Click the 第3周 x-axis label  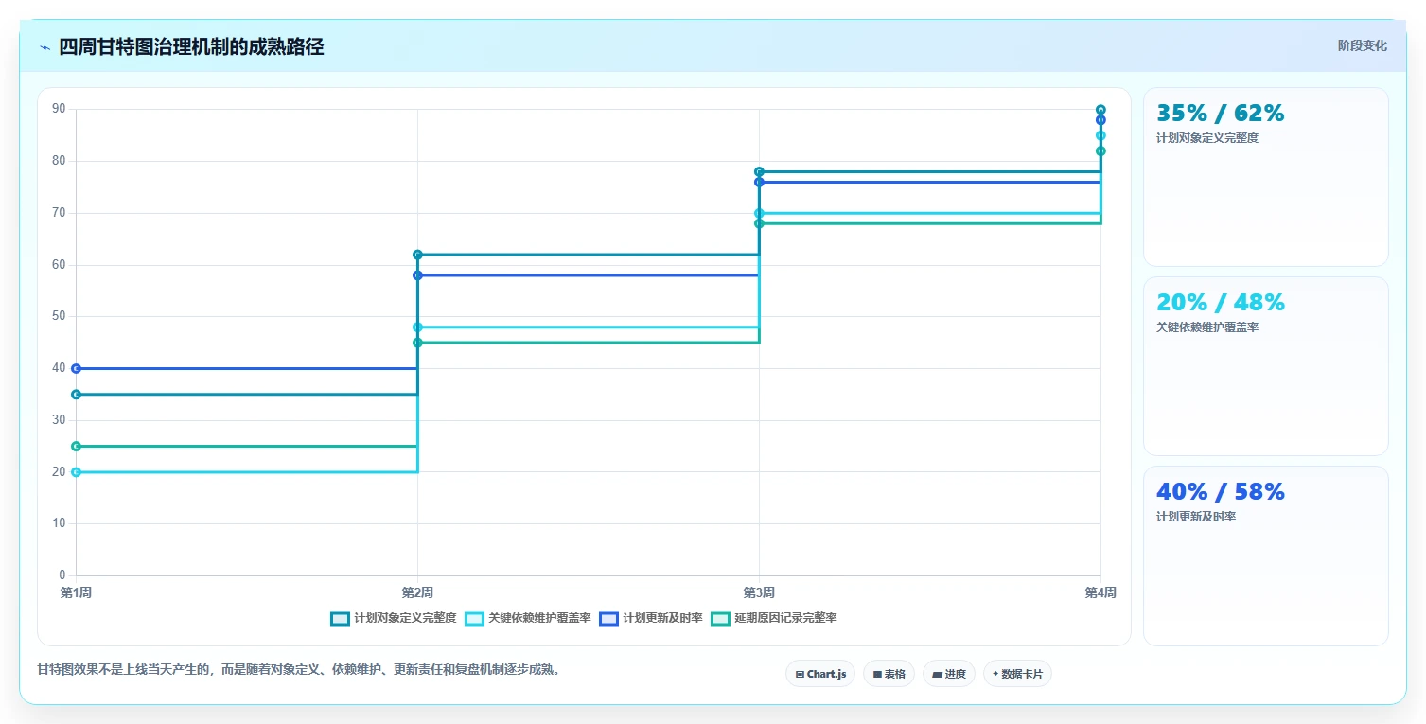pyautogui.click(x=759, y=593)
